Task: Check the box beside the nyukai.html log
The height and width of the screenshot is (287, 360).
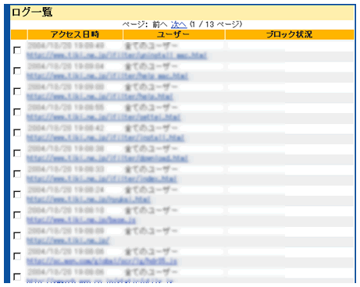Action: point(17,194)
